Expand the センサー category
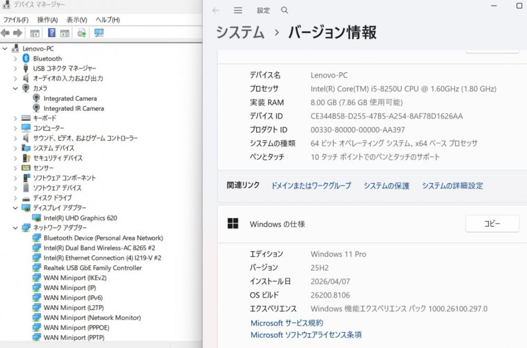The width and height of the screenshot is (527, 348). coord(15,168)
